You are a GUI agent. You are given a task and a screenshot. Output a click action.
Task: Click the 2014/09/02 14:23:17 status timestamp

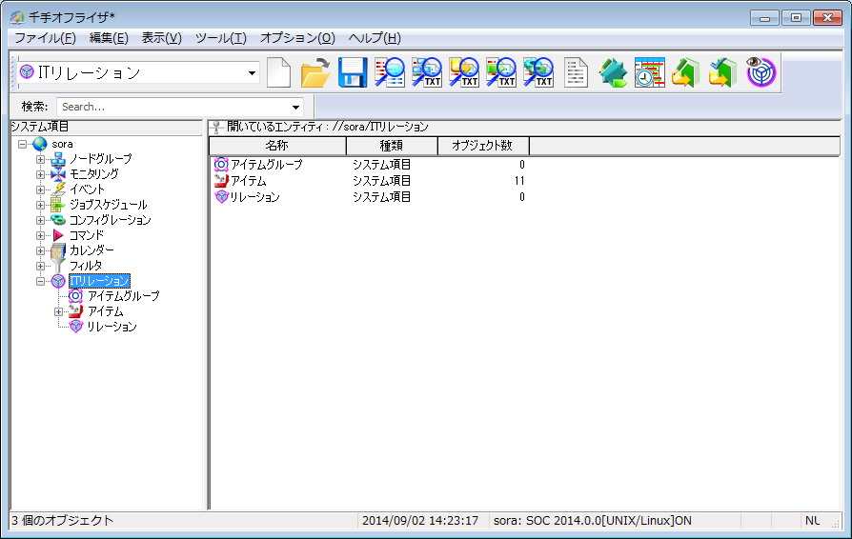pos(420,521)
